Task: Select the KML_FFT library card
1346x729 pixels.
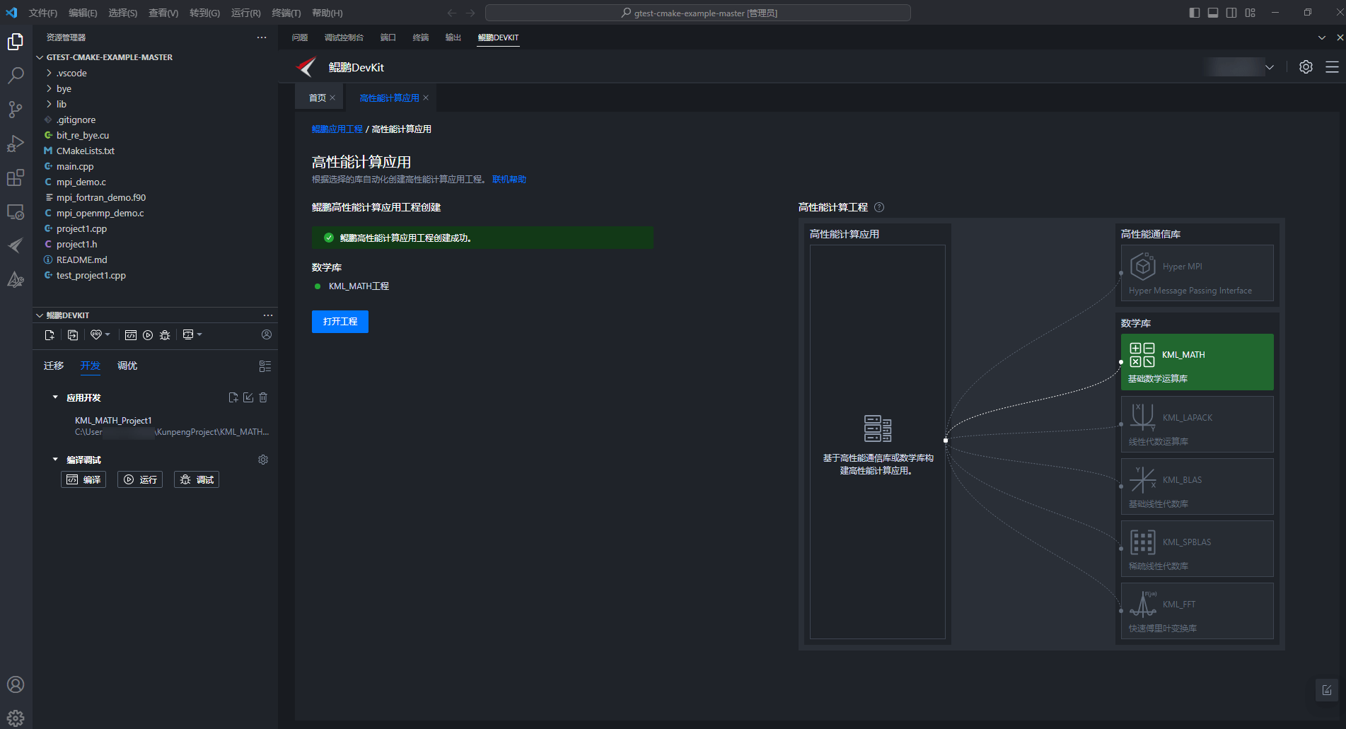Action: click(x=1197, y=611)
